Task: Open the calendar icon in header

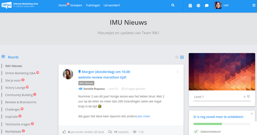Action: [x=190, y=6]
